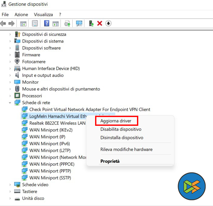Viewport: 213px width, 206px height.
Task: Click the show/hide action pane icon
Action: [x=56, y=24]
